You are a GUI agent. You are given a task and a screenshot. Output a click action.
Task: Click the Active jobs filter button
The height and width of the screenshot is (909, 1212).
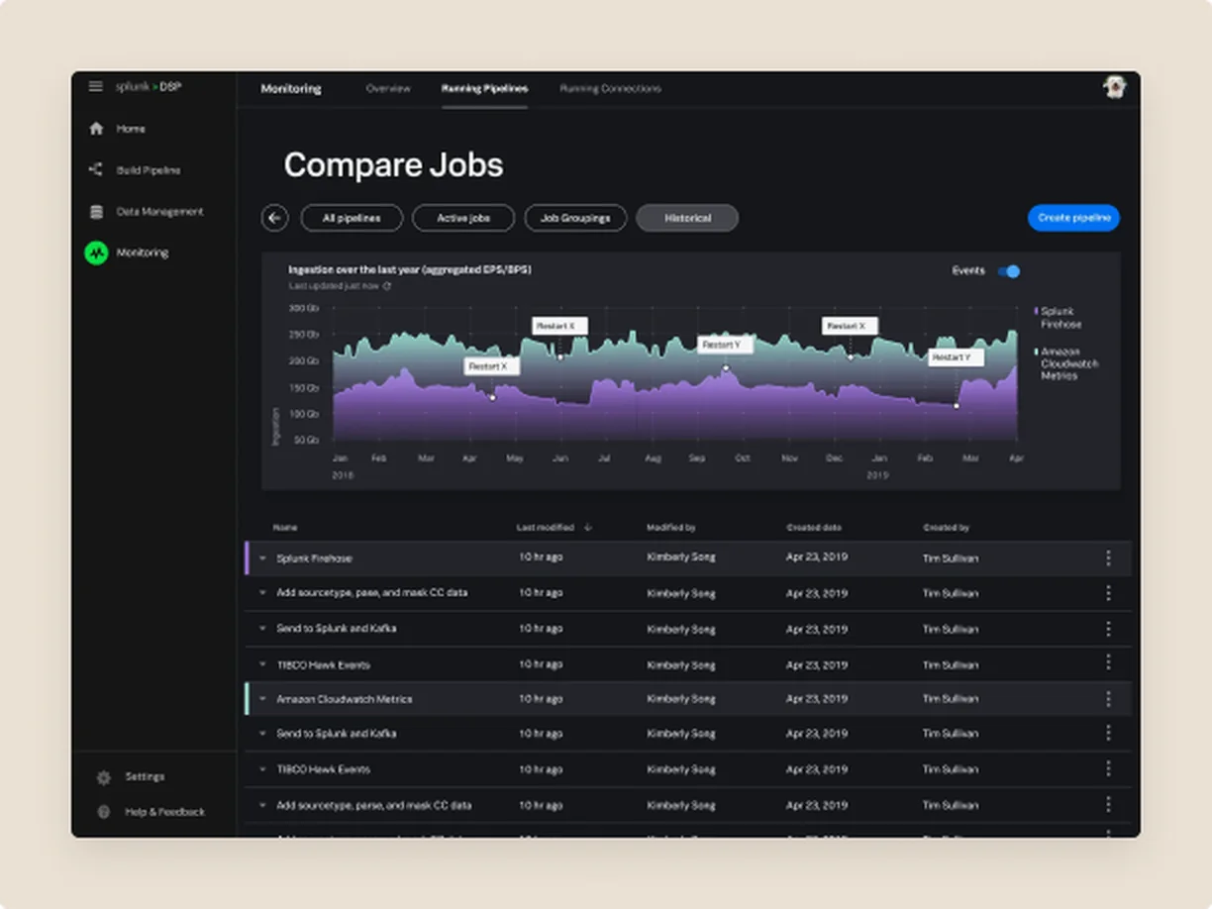[463, 218]
